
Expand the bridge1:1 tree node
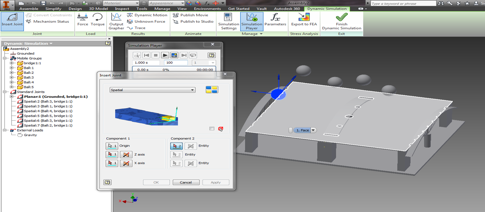[x=12, y=63]
